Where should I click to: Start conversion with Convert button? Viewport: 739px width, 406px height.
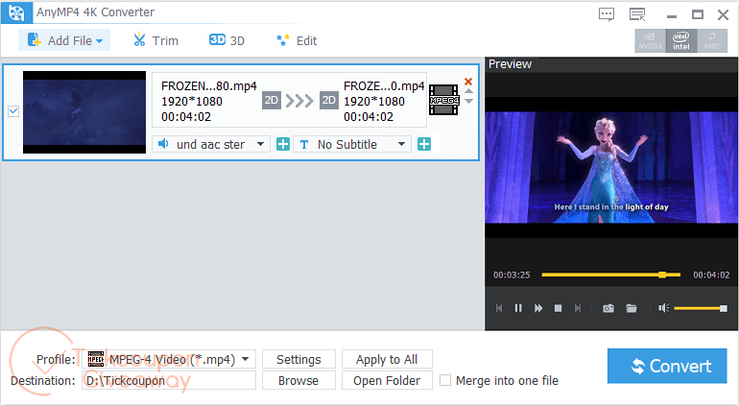coord(667,366)
